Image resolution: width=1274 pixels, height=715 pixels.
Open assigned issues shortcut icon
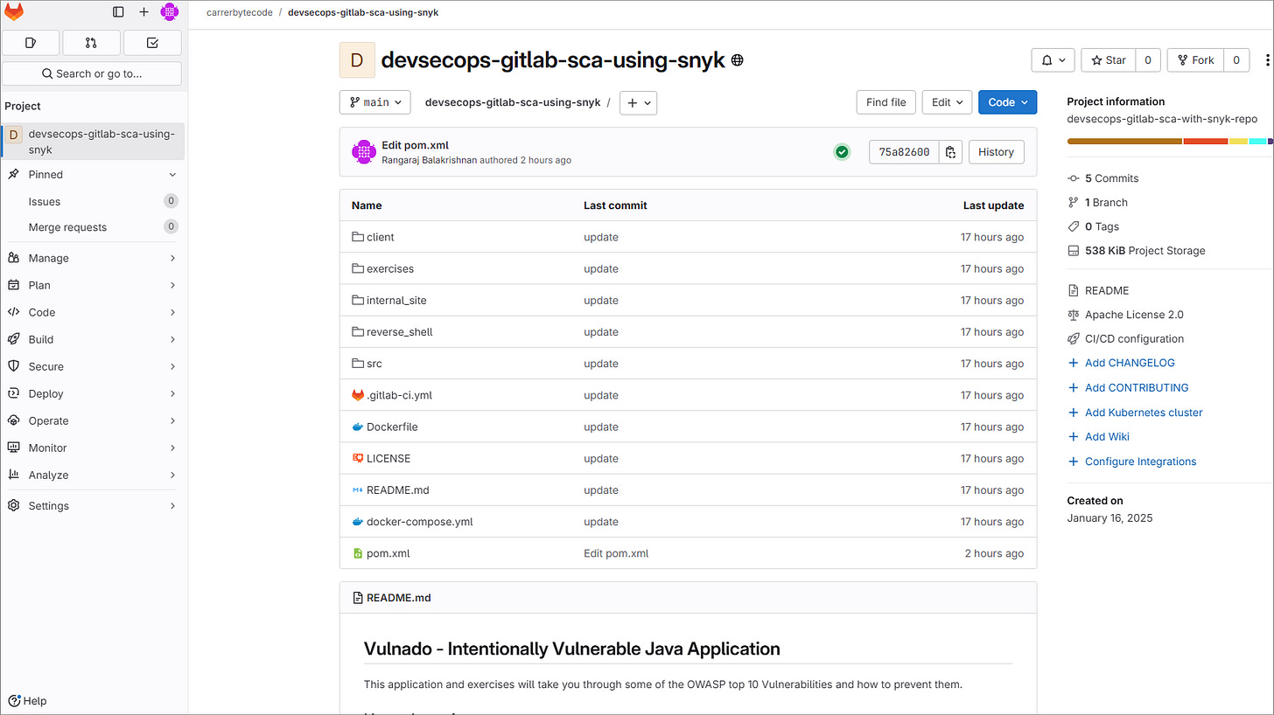[x=31, y=42]
